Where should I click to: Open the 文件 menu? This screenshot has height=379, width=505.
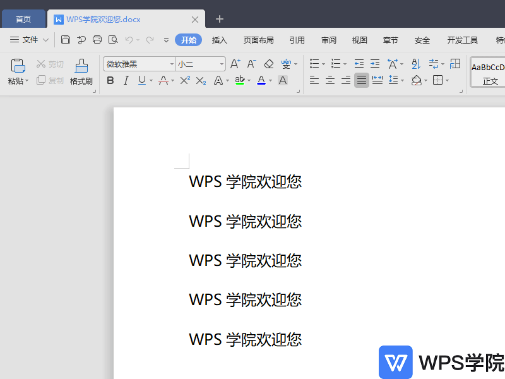click(24, 40)
